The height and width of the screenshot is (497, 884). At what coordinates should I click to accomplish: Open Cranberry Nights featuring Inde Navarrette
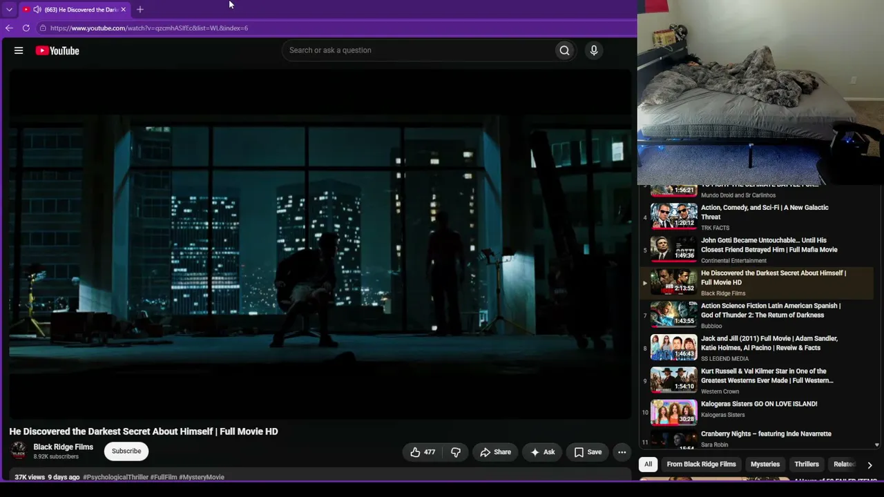[766, 433]
